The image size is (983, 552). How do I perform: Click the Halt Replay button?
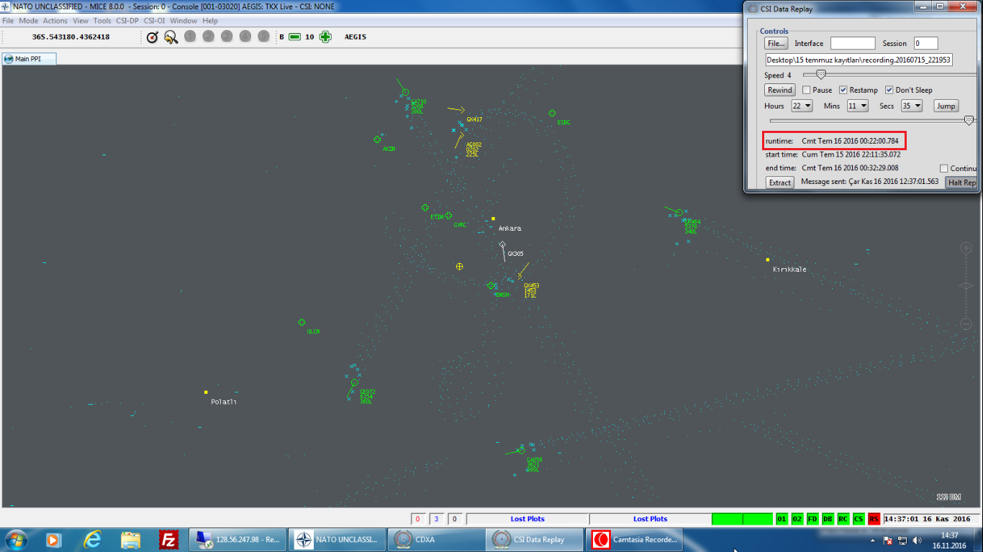tap(962, 183)
